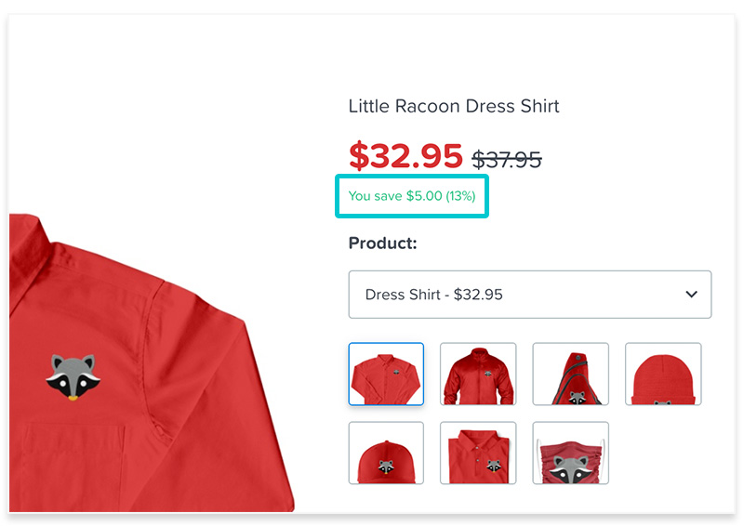
Task: Select the folded polo shirt thumbnail
Action: click(x=478, y=453)
